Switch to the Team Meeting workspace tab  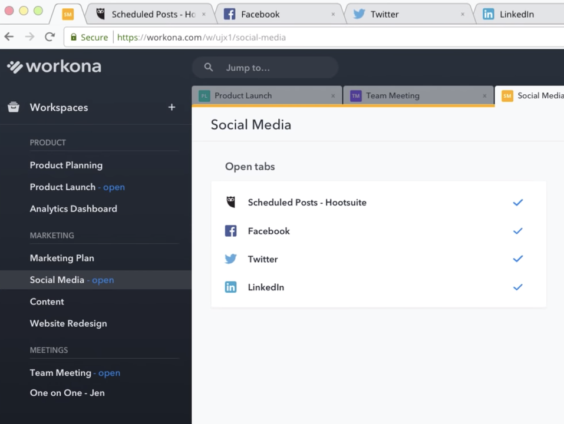(x=418, y=96)
